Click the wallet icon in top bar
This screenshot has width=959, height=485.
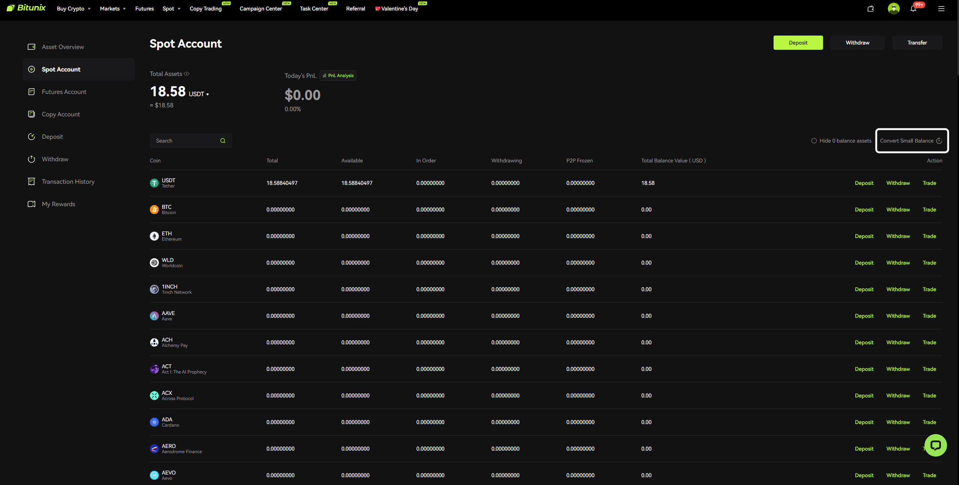pos(871,9)
